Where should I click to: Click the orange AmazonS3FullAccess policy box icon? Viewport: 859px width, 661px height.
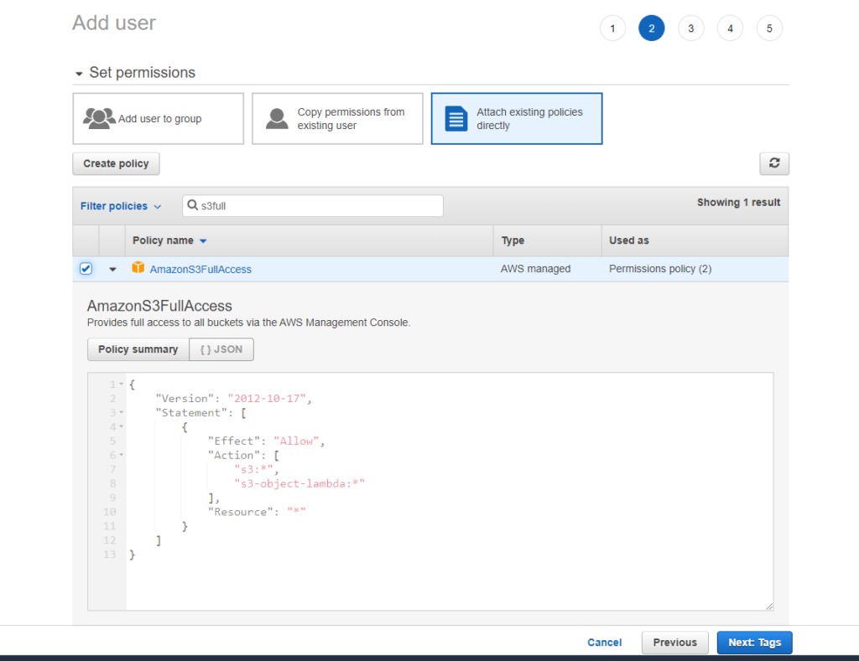[x=138, y=268]
